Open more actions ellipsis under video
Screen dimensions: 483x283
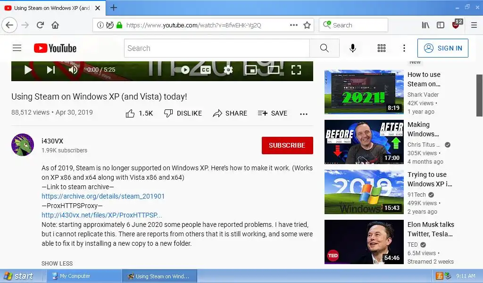point(303,114)
